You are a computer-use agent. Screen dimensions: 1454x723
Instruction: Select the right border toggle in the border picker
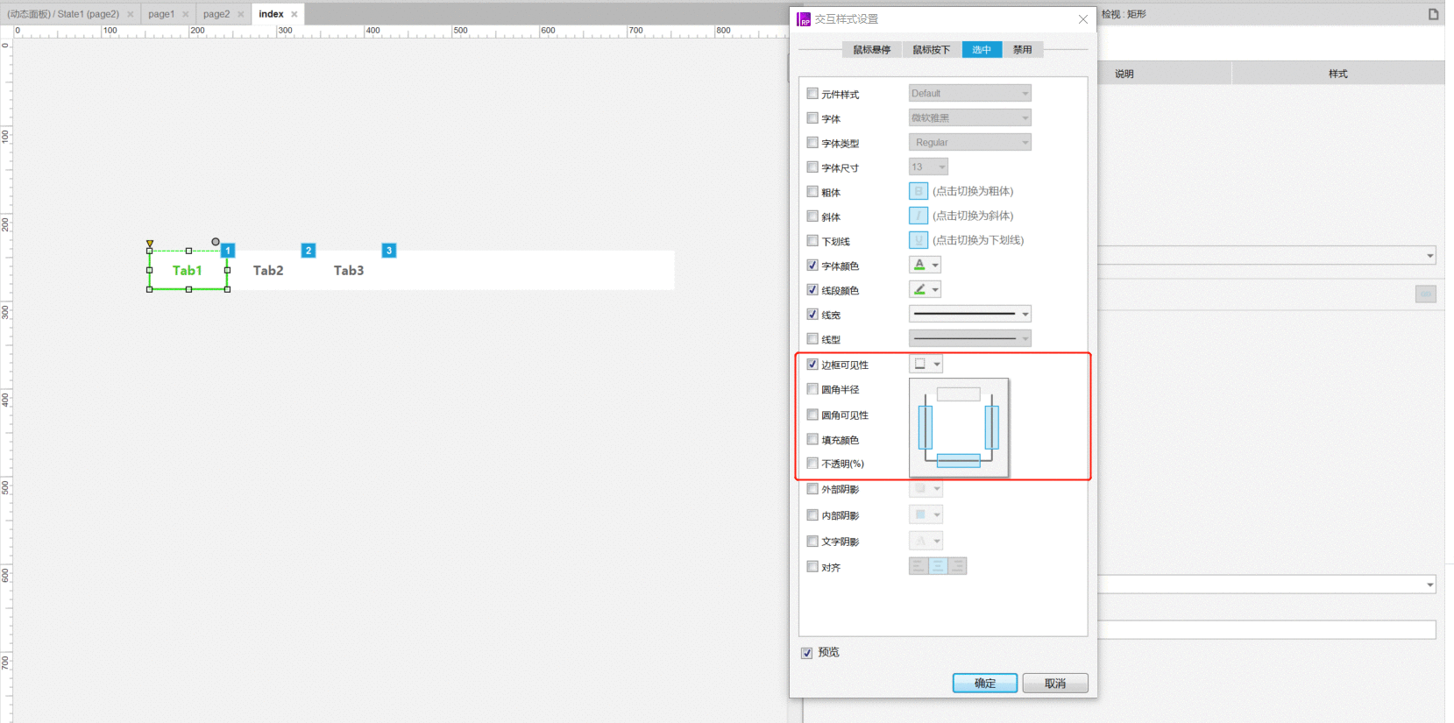(x=992, y=428)
